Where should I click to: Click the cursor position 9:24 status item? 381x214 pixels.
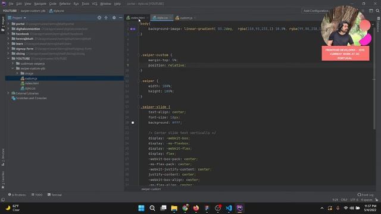(335, 200)
